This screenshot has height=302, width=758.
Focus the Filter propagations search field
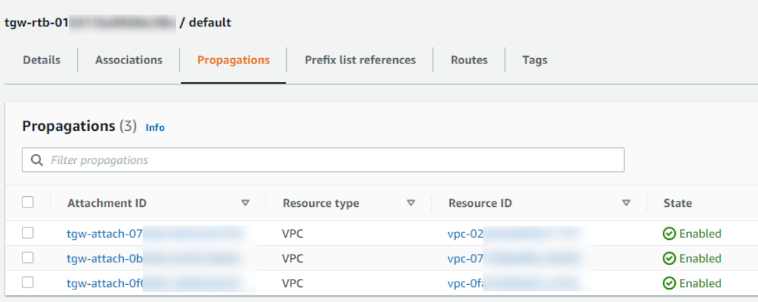pos(331,160)
